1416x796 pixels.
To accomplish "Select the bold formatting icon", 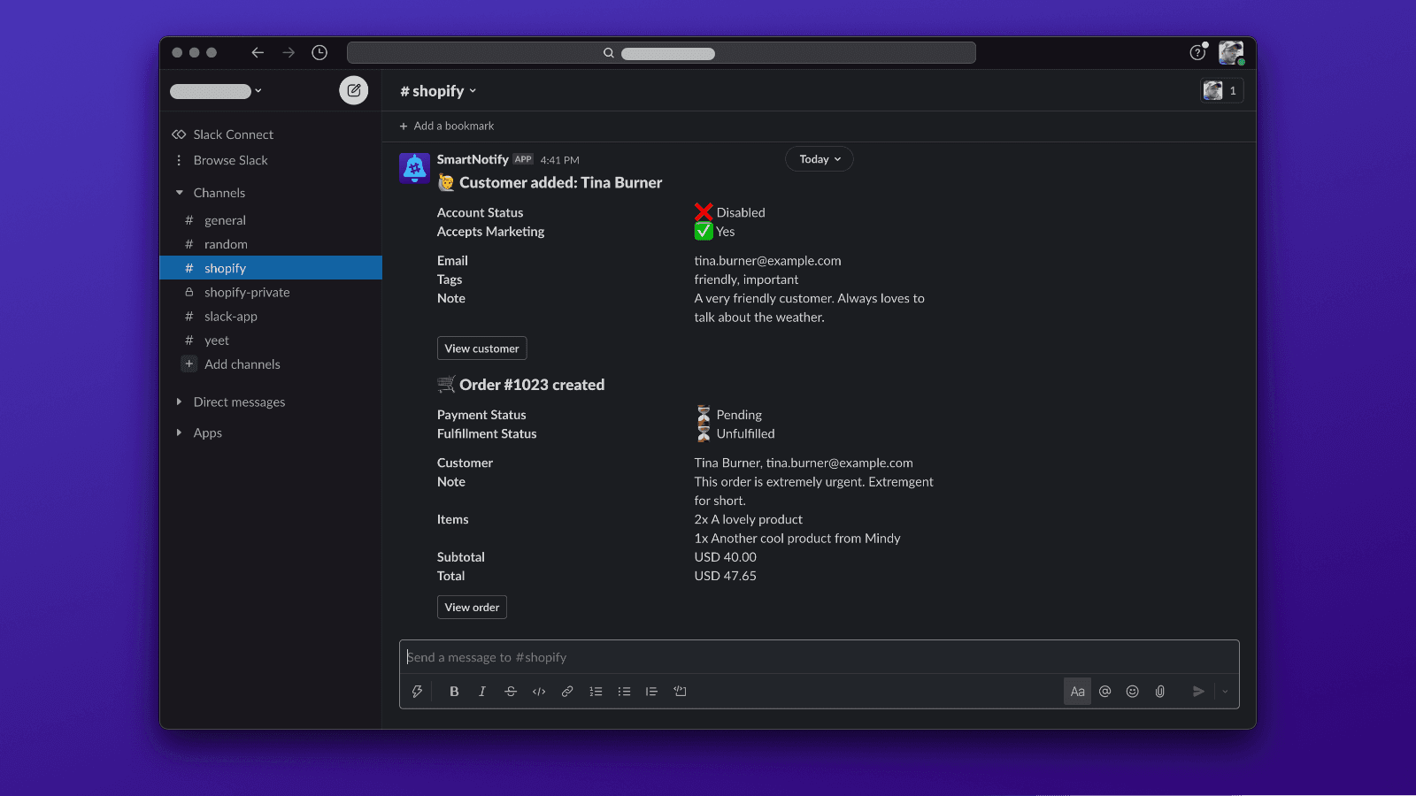I will [454, 691].
